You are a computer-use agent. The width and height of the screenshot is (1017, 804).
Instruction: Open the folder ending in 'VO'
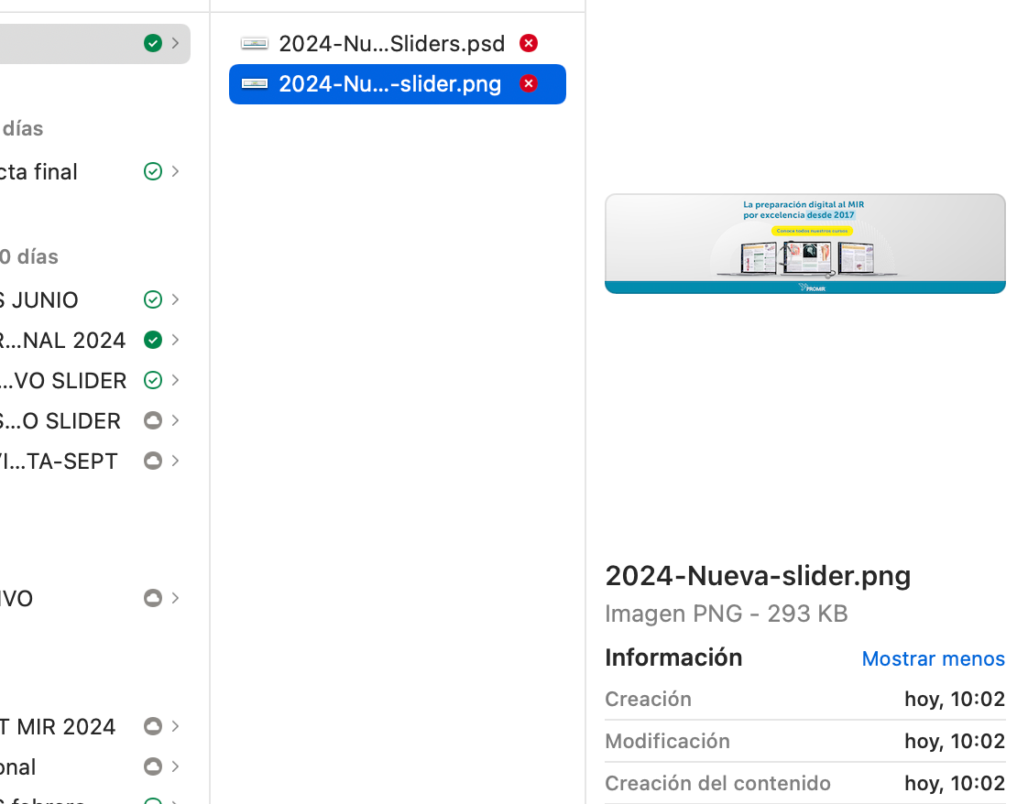point(16,599)
